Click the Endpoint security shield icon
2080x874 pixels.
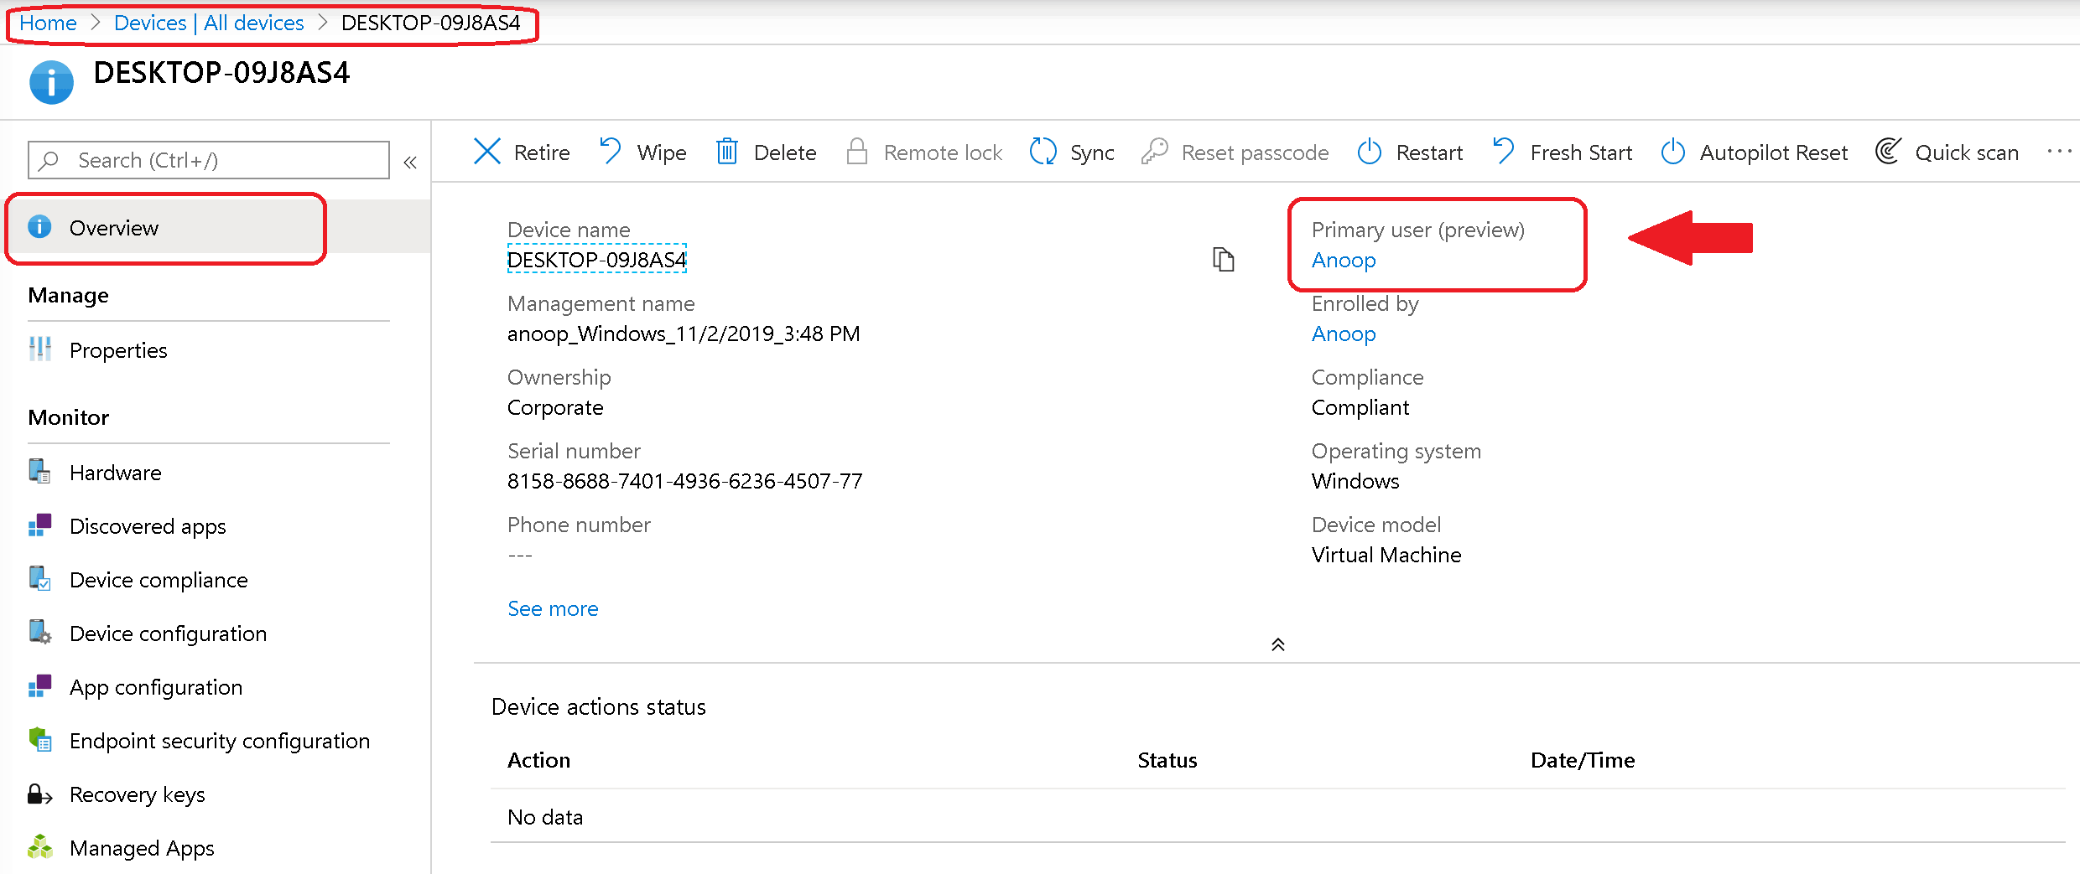click(x=39, y=740)
